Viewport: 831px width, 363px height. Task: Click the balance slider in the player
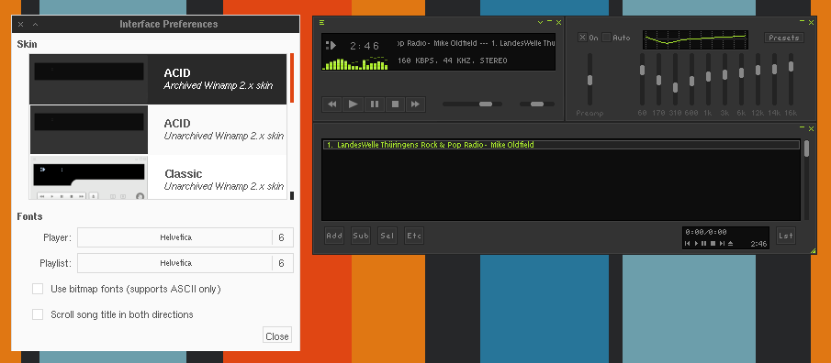coord(537,104)
